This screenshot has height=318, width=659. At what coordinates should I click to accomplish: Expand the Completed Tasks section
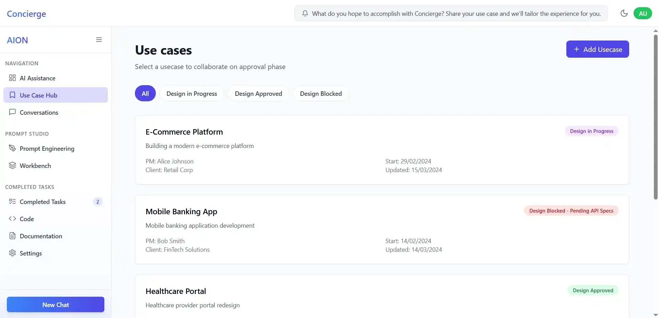(x=43, y=202)
